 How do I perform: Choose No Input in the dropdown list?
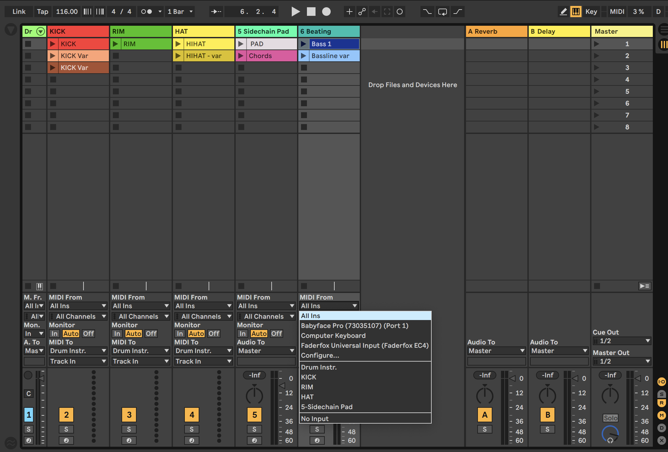(315, 419)
